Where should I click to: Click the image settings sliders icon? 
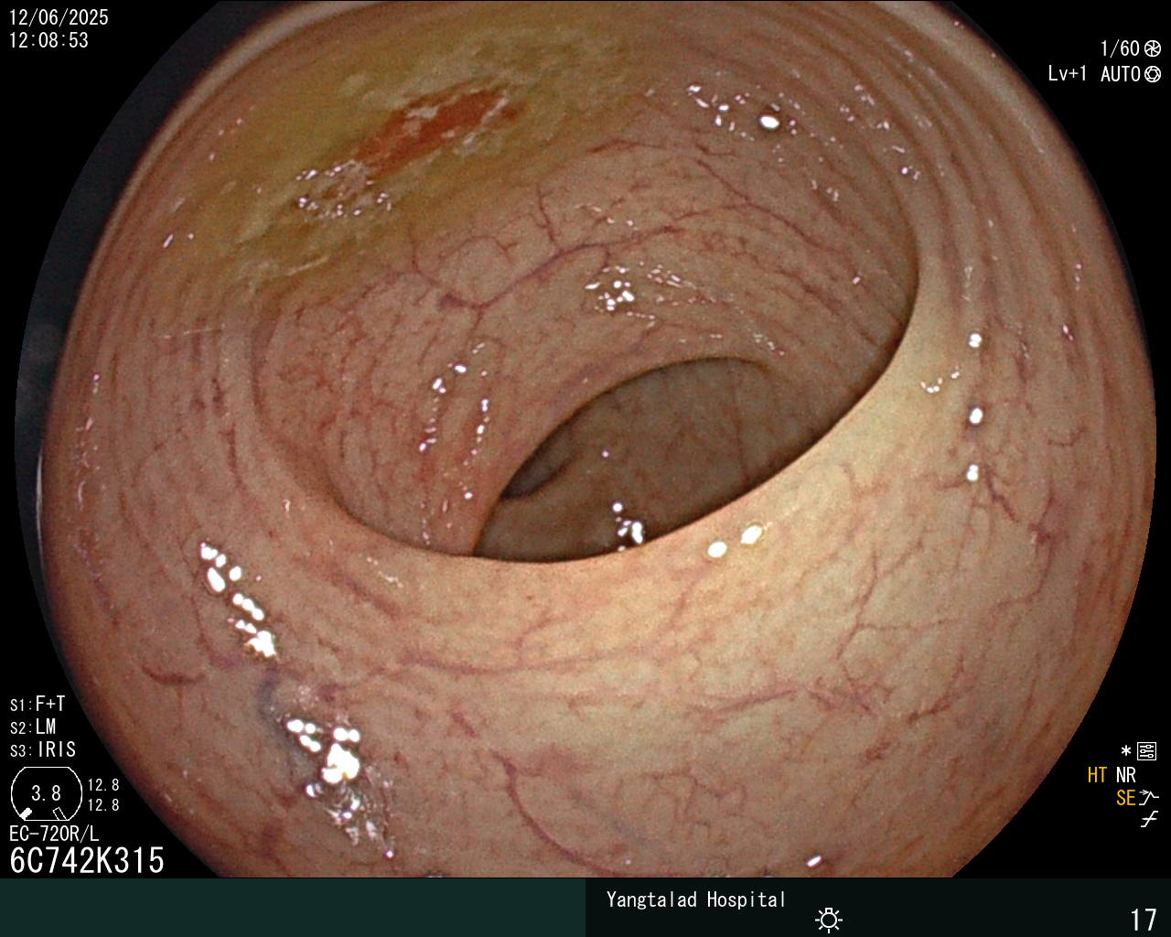point(1147,752)
